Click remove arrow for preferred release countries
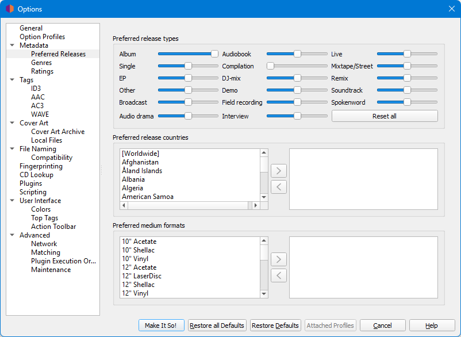Image resolution: width=461 pixels, height=337 pixels. tap(278, 186)
